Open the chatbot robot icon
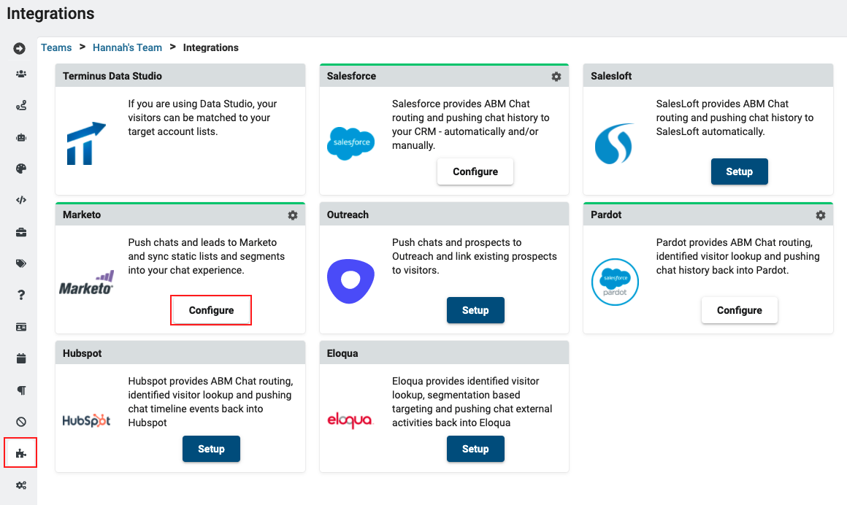The width and height of the screenshot is (847, 505). 20,137
